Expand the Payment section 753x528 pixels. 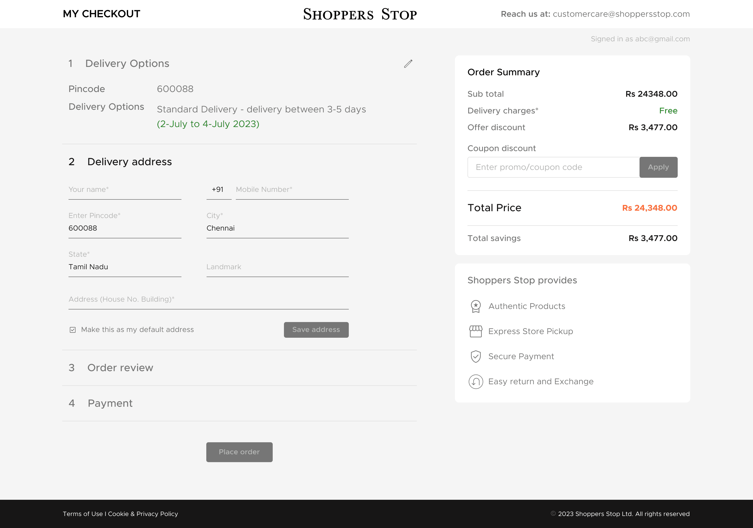[239, 403]
